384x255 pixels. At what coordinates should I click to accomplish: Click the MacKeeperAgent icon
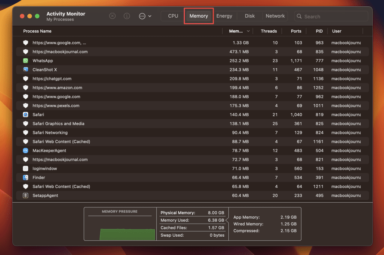pos(25,150)
